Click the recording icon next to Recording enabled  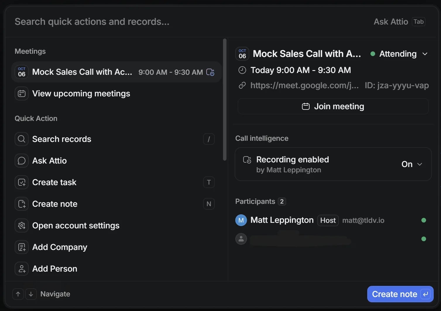[247, 160]
